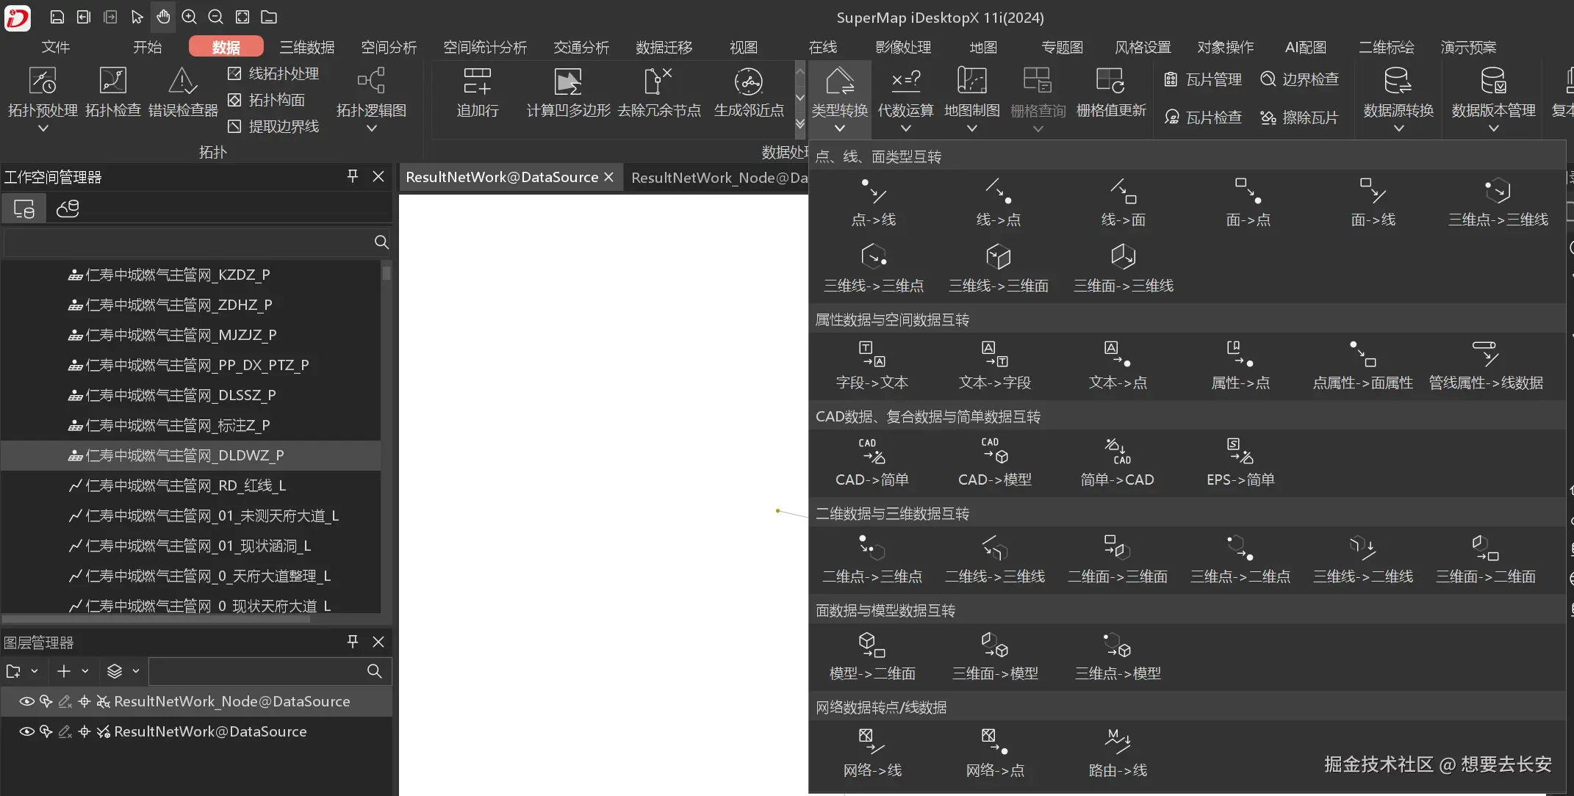Expand the data processing gallery arrow
The height and width of the screenshot is (796, 1574).
tap(800, 125)
